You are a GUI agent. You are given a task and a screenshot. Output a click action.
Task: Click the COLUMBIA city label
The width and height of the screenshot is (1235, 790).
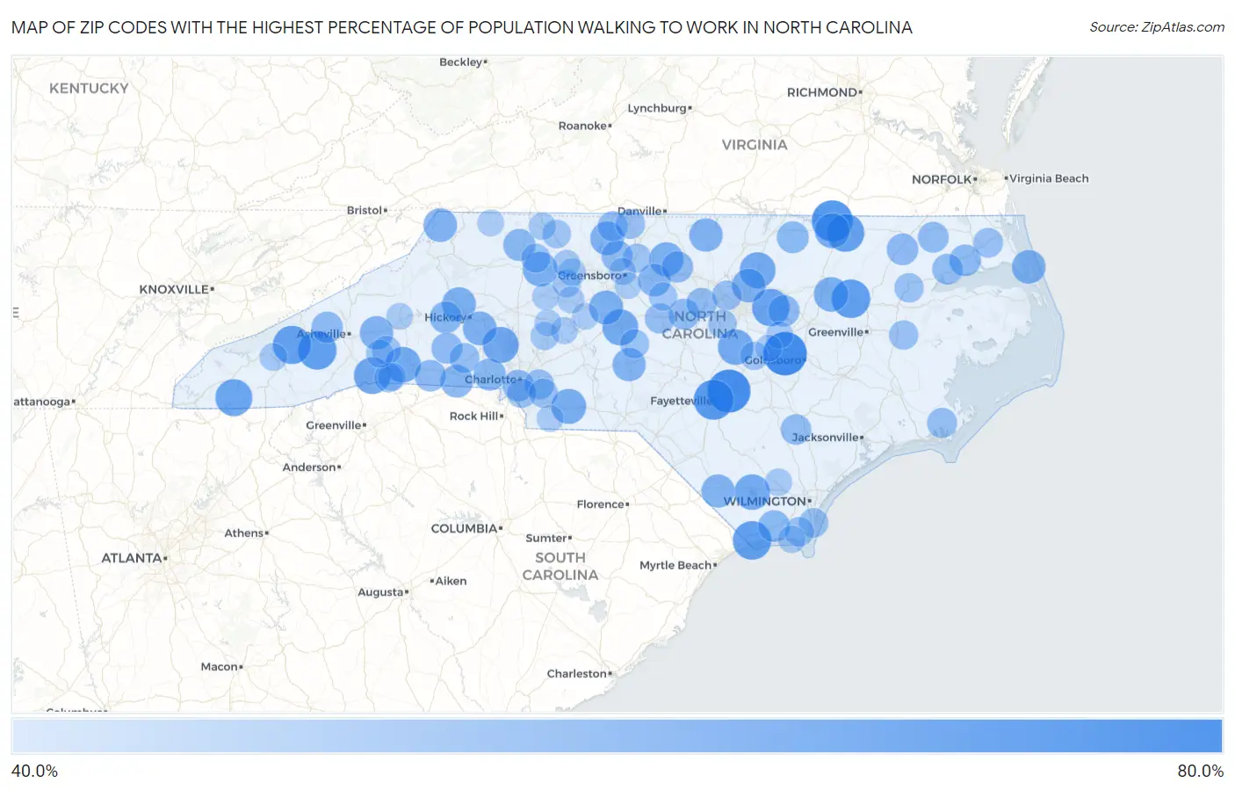pos(466,529)
